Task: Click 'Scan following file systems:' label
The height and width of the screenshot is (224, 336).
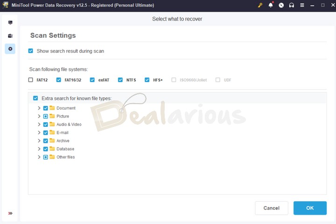Action: click(x=58, y=69)
